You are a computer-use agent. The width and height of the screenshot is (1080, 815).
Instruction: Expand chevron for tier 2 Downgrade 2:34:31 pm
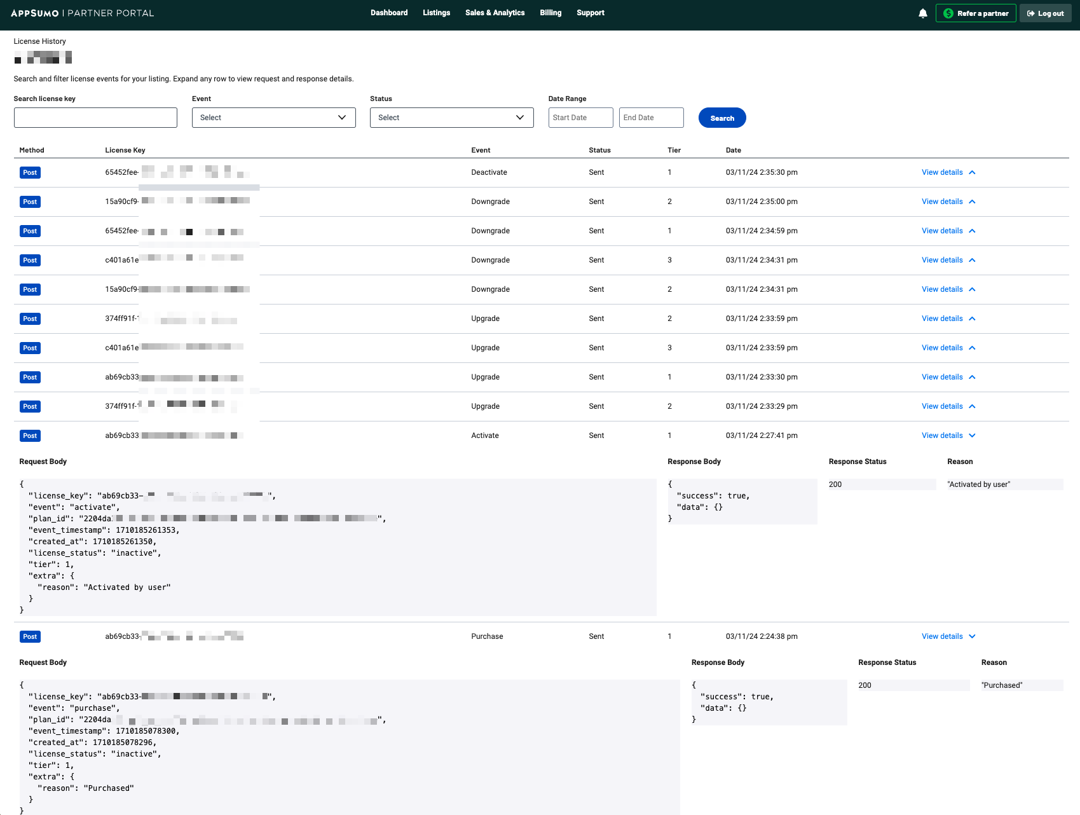click(x=972, y=289)
